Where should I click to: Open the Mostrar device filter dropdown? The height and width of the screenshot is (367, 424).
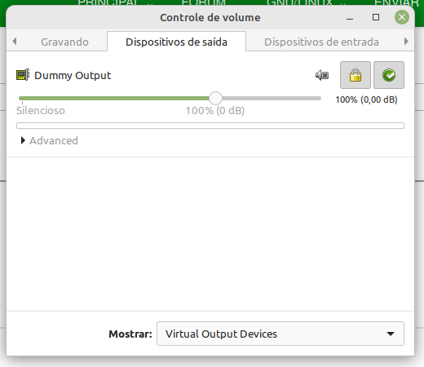pos(280,334)
